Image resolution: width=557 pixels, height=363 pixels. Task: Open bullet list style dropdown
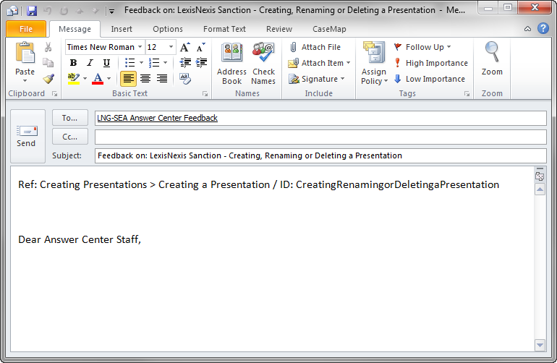[x=141, y=63]
